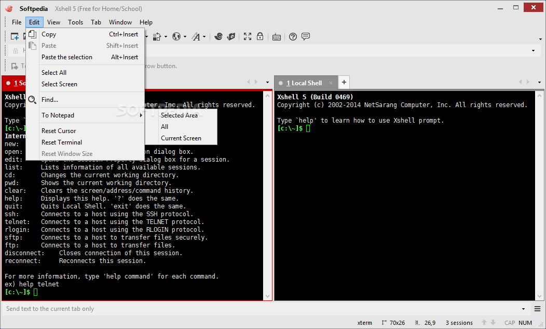The image size is (546, 329).
Task: Choose Select Screen in Edit menu
Action: click(85, 84)
